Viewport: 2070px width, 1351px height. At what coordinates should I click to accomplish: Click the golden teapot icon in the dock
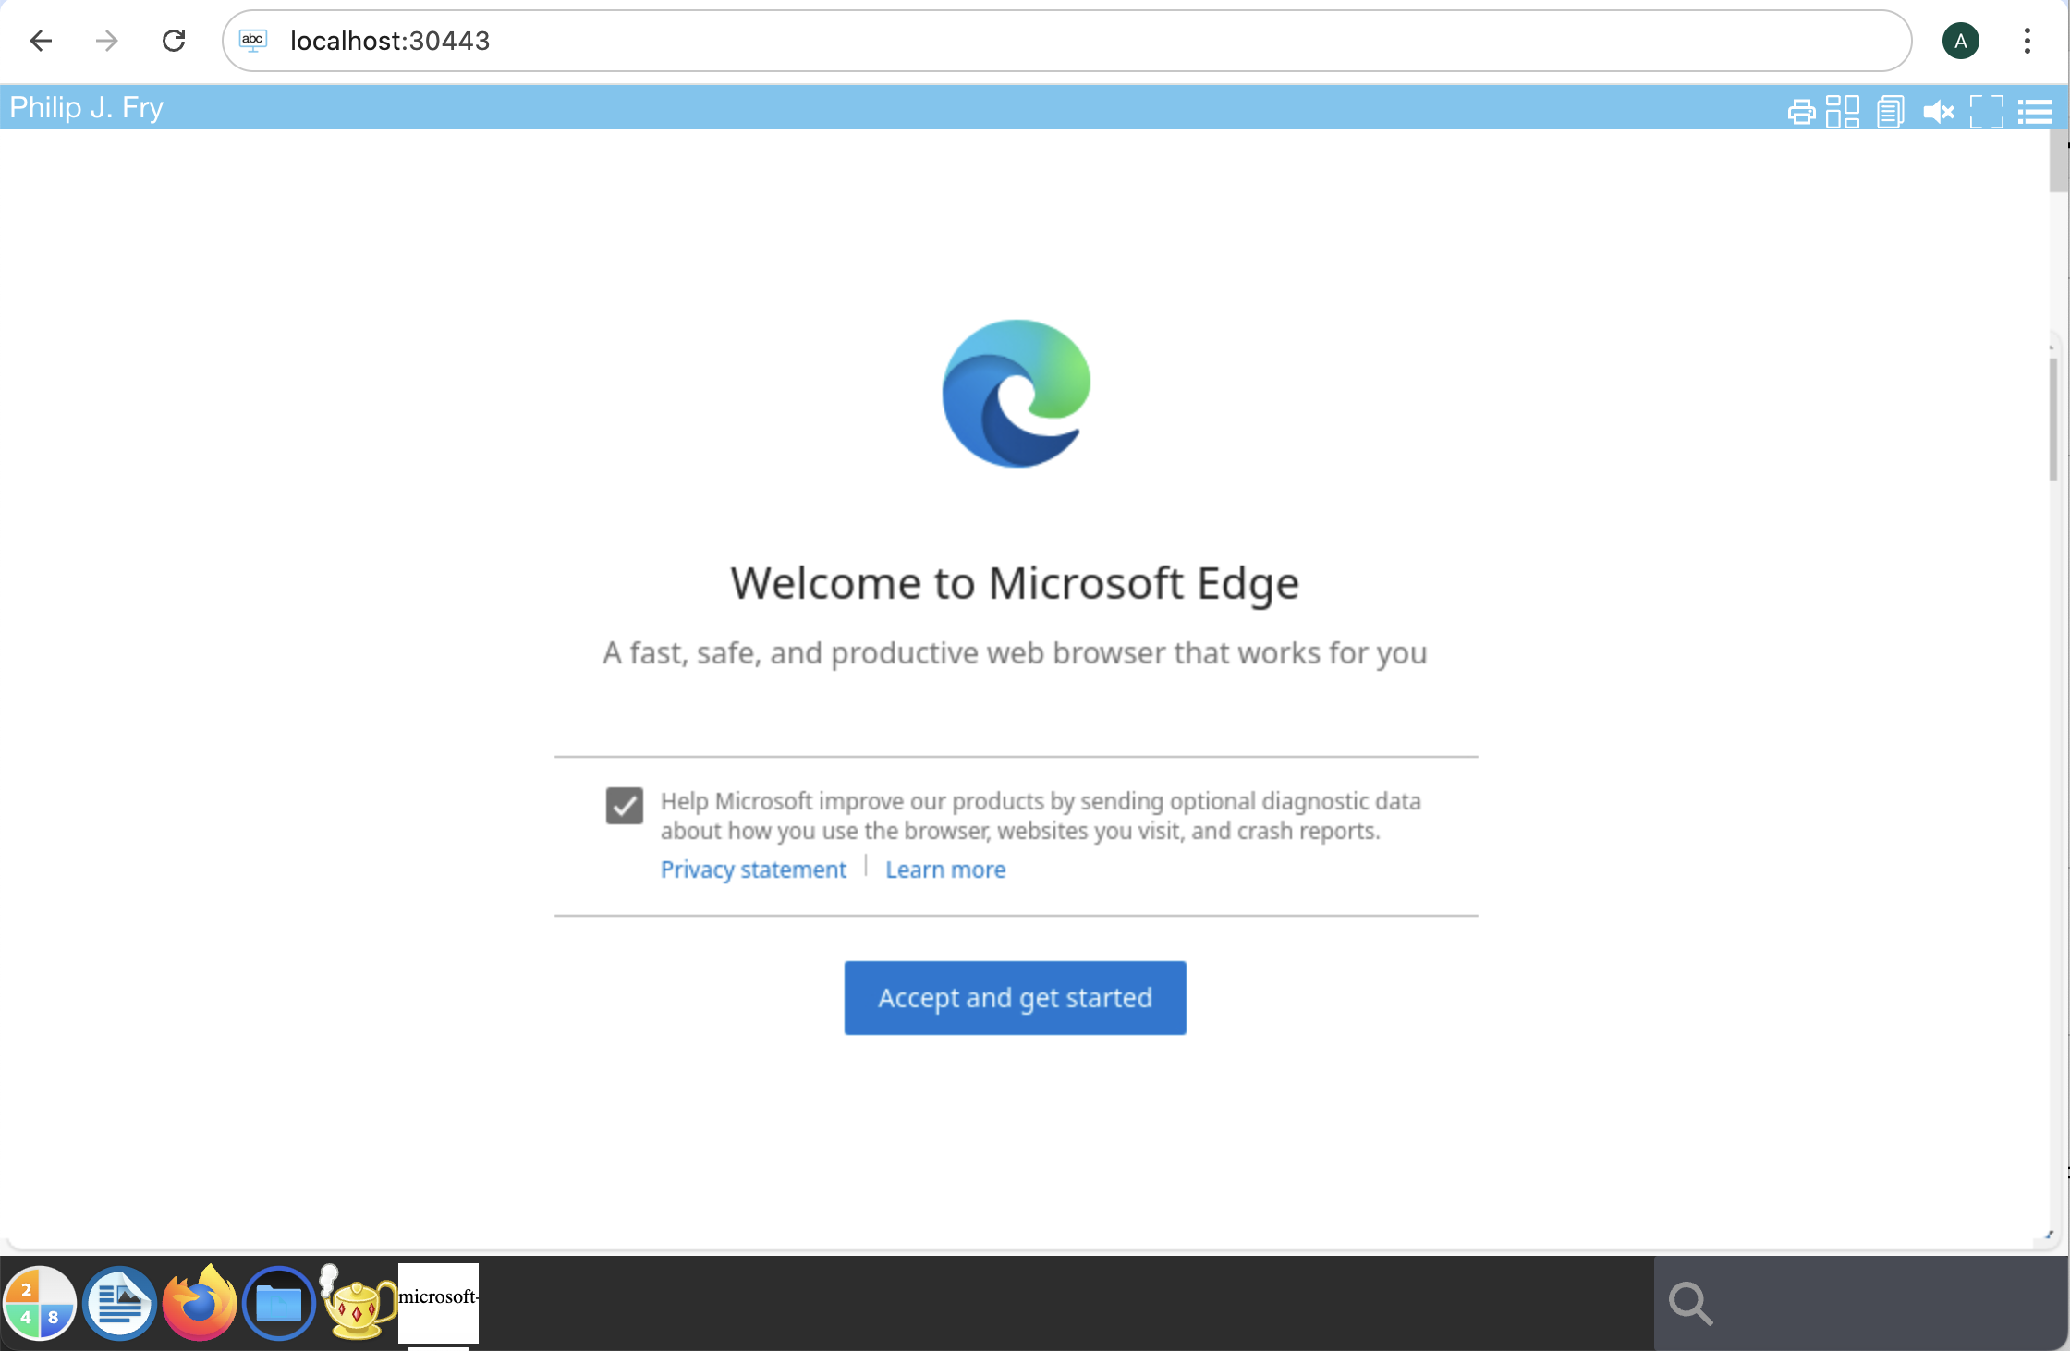357,1302
